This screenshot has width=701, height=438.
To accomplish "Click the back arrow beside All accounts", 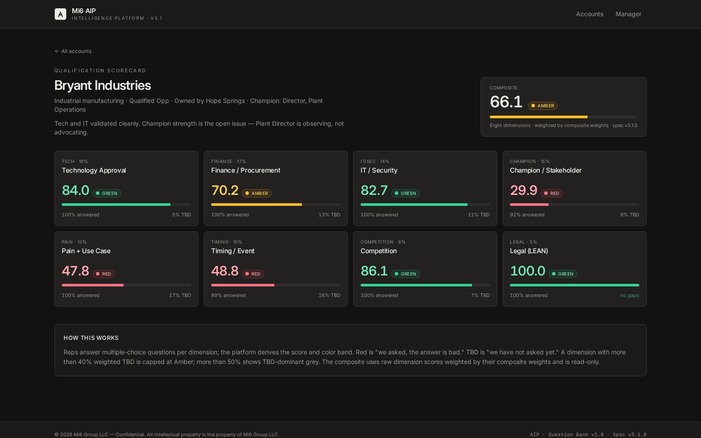I will 57,51.
